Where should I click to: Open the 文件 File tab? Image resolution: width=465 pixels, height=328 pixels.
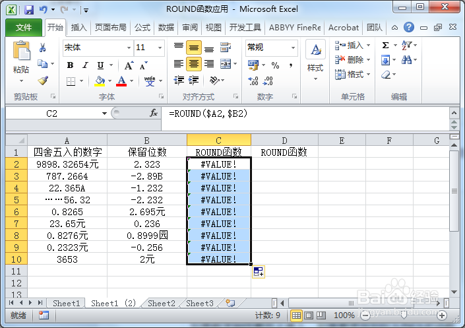24,28
